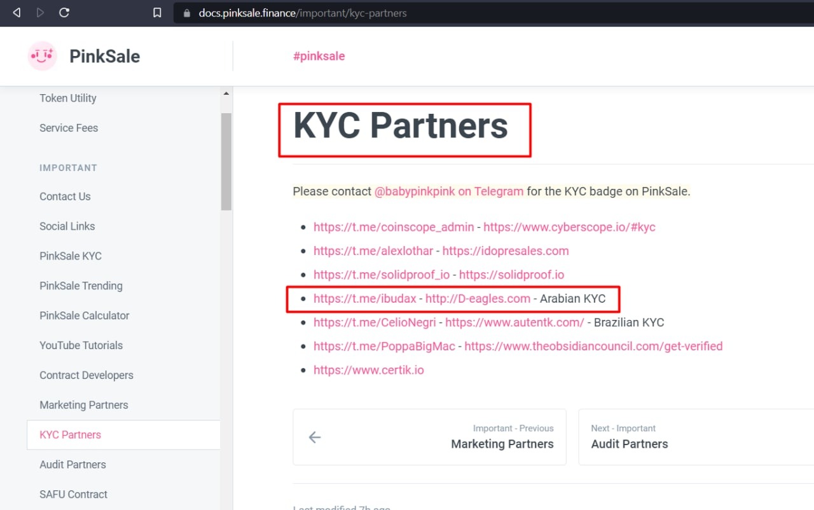Go to next page Audit Partners card
Screen dimensions: 814x510
[x=696, y=437]
